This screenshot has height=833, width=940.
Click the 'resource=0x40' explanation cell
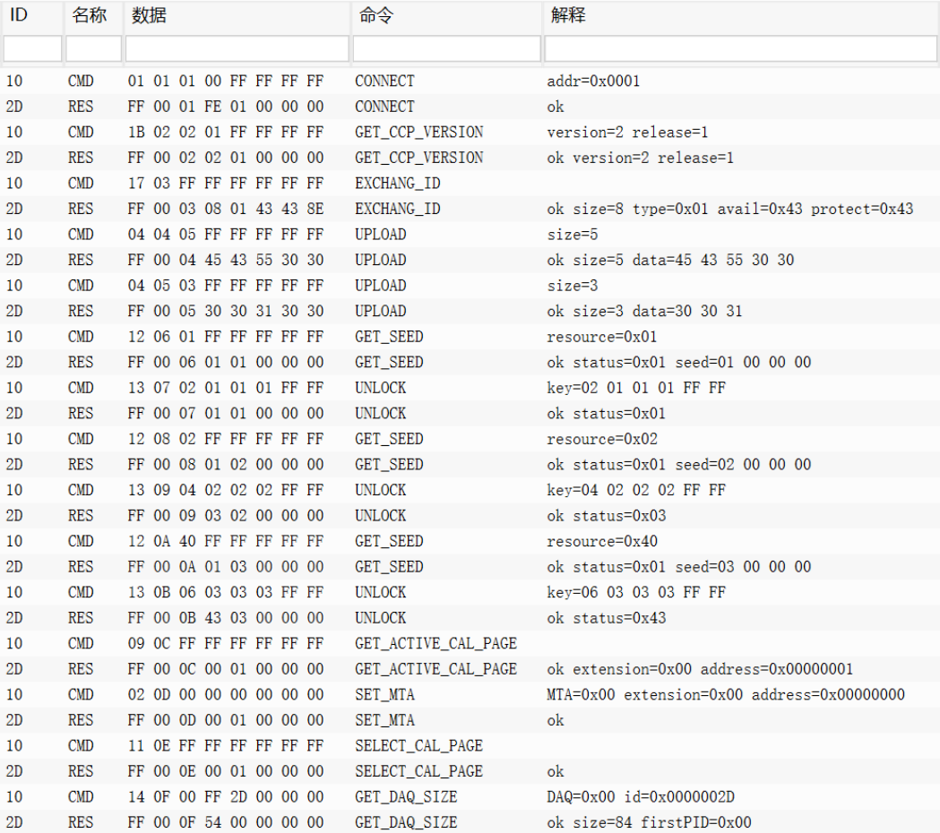click(602, 541)
